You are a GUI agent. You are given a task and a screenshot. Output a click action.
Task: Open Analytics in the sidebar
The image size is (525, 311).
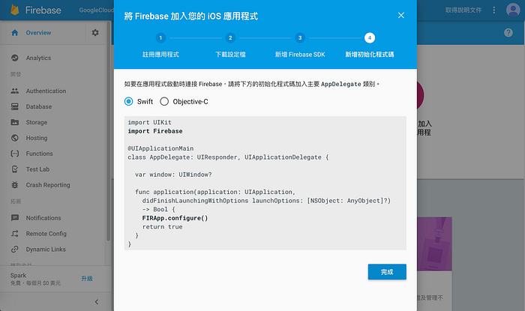click(x=38, y=58)
